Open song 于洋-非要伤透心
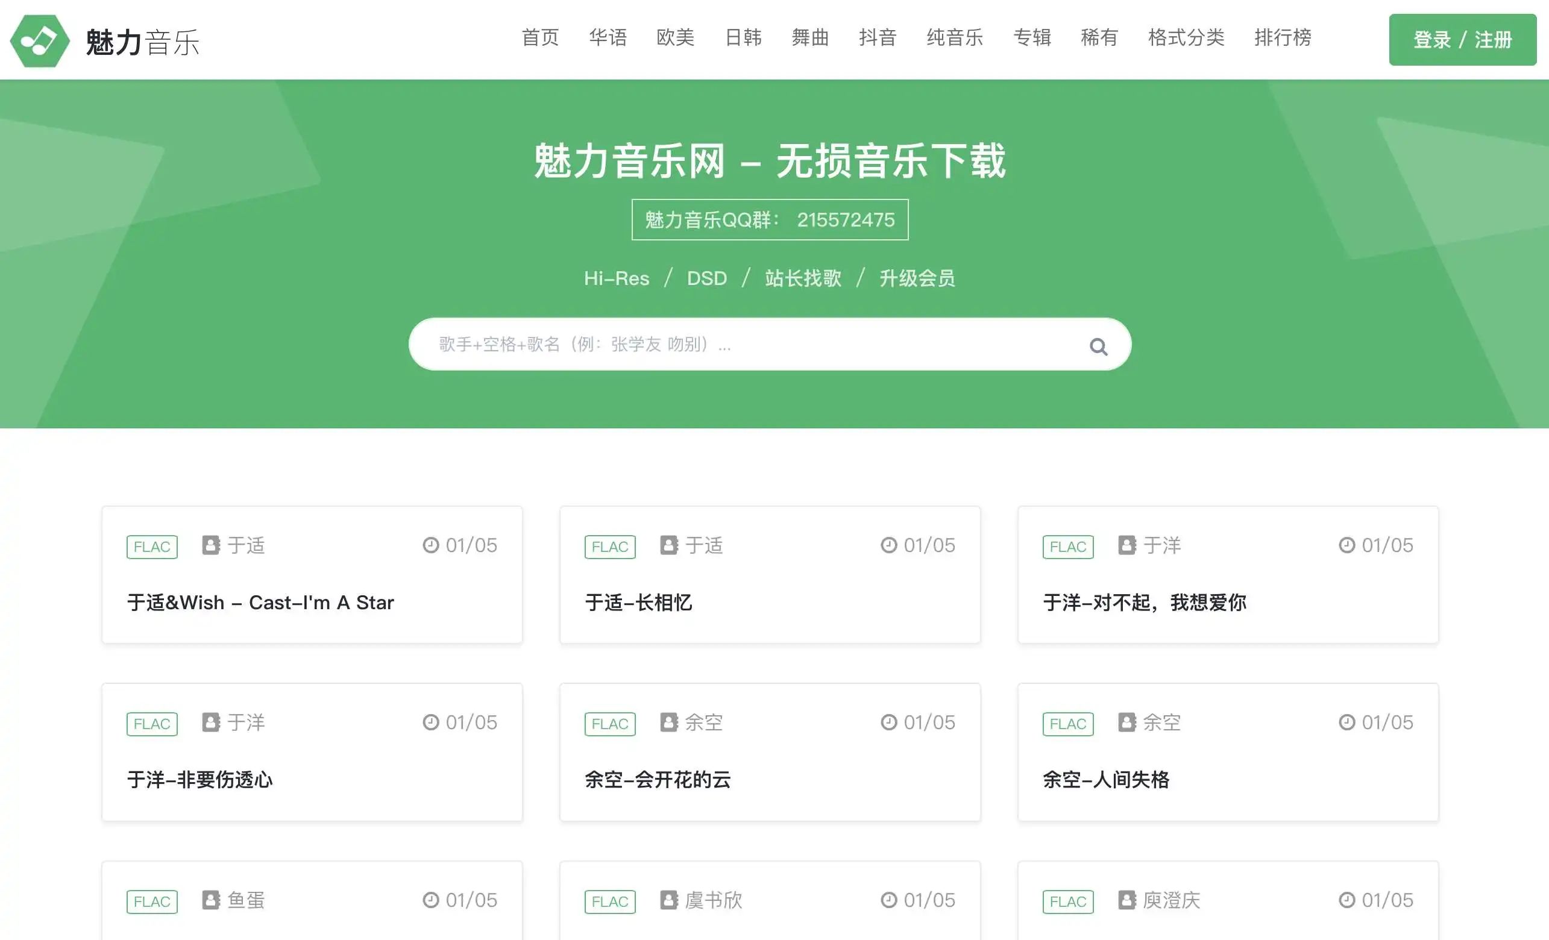Viewport: 1549px width, 940px height. [x=200, y=779]
